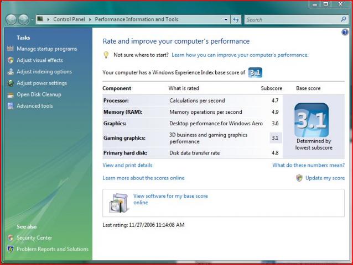
Task: Click the magnifying glass search icon
Action: (344, 19)
